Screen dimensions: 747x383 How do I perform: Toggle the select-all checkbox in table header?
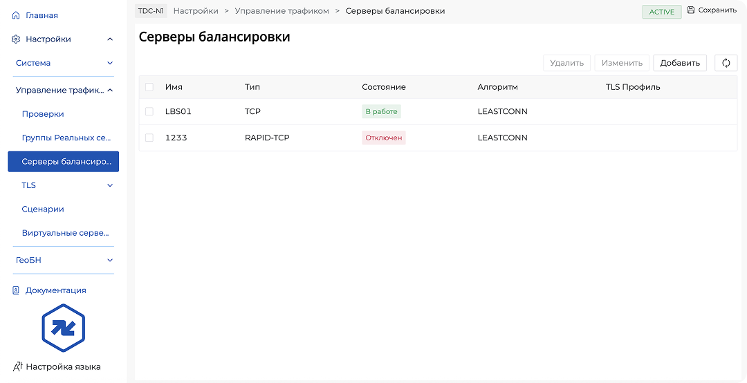(149, 87)
